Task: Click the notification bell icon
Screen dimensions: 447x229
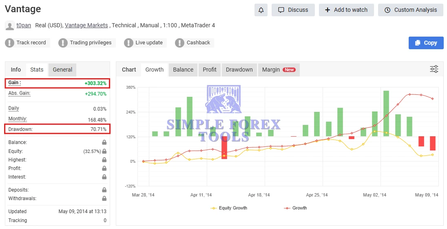Action: (261, 10)
